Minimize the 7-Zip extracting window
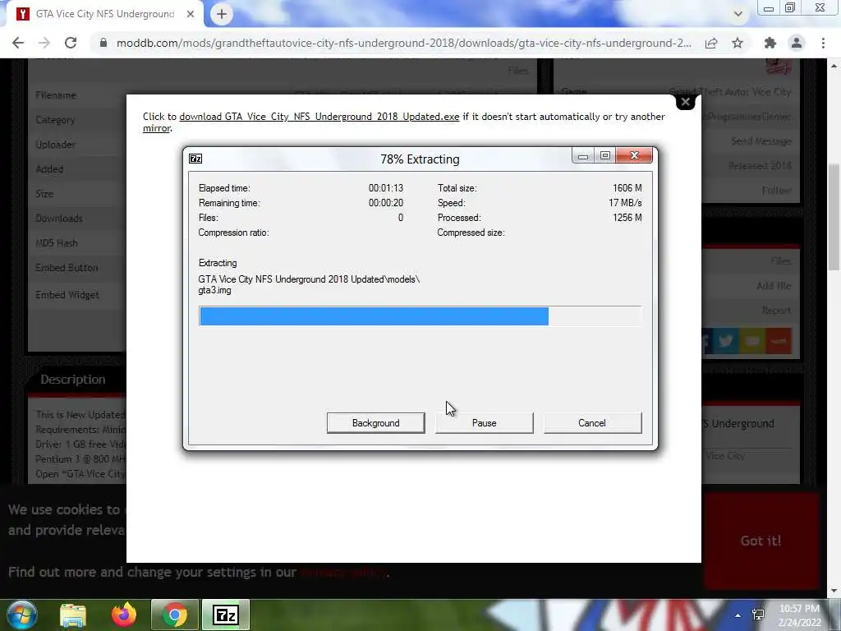This screenshot has height=631, width=841. pyautogui.click(x=583, y=156)
